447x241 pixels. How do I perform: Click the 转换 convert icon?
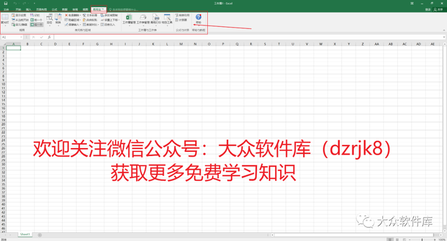pos(58,19)
